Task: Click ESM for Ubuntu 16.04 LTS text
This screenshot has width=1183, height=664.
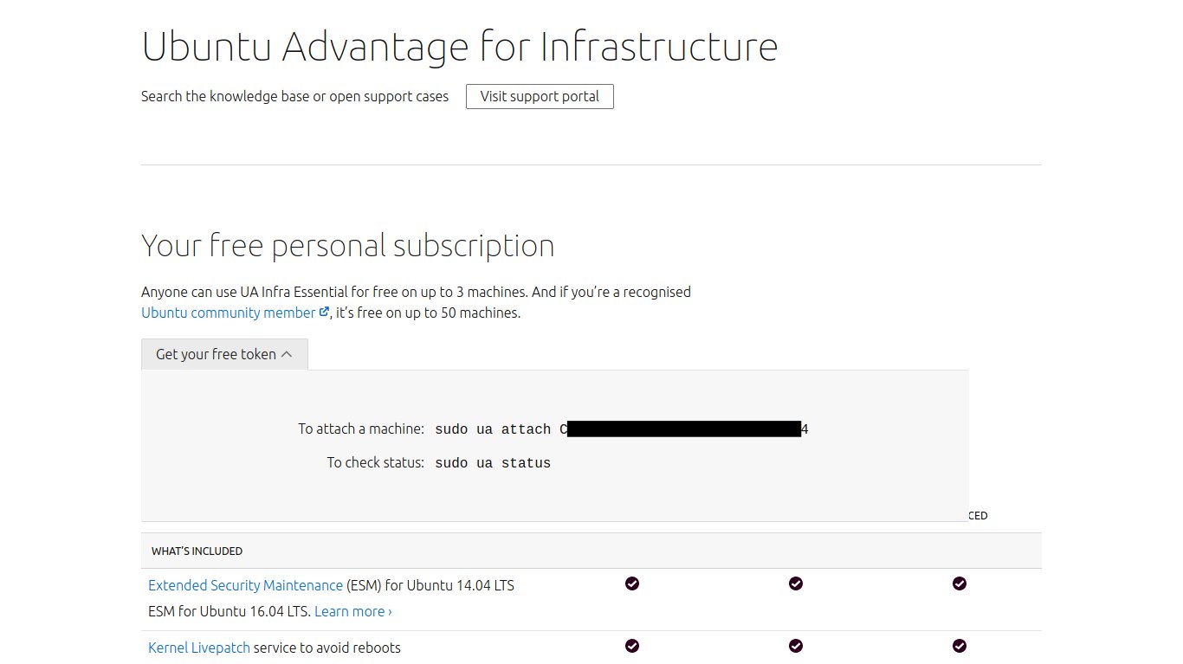Action: coord(229,611)
